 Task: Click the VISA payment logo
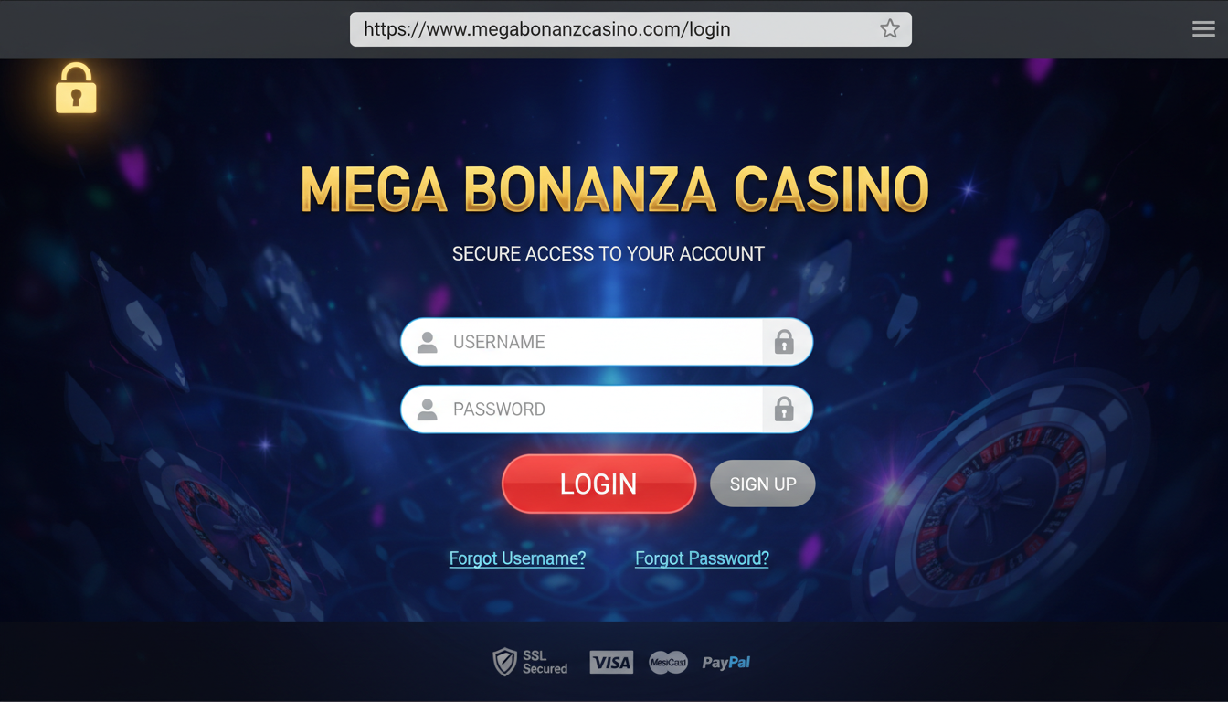[611, 663]
